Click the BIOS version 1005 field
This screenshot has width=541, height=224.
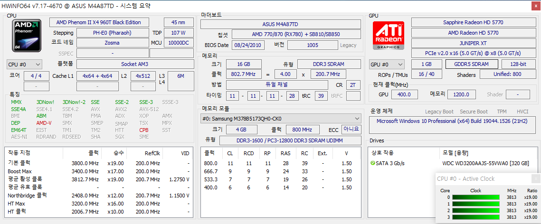(x=312, y=45)
